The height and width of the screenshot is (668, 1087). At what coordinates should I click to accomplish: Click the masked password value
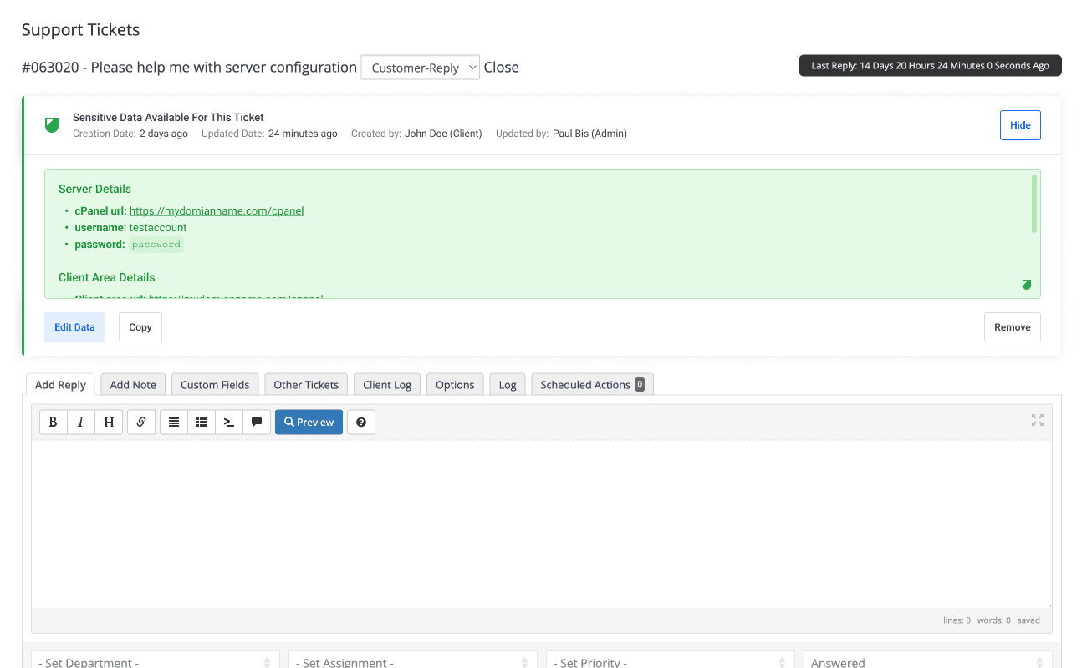(156, 245)
